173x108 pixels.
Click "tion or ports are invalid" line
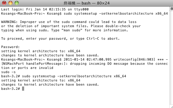(x=27, y=68)
